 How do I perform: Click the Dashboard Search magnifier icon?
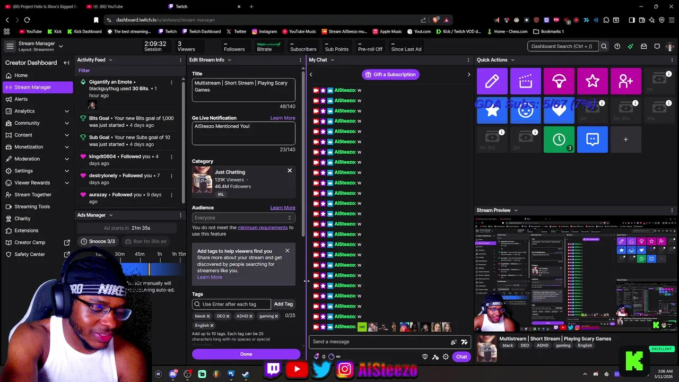pyautogui.click(x=604, y=46)
